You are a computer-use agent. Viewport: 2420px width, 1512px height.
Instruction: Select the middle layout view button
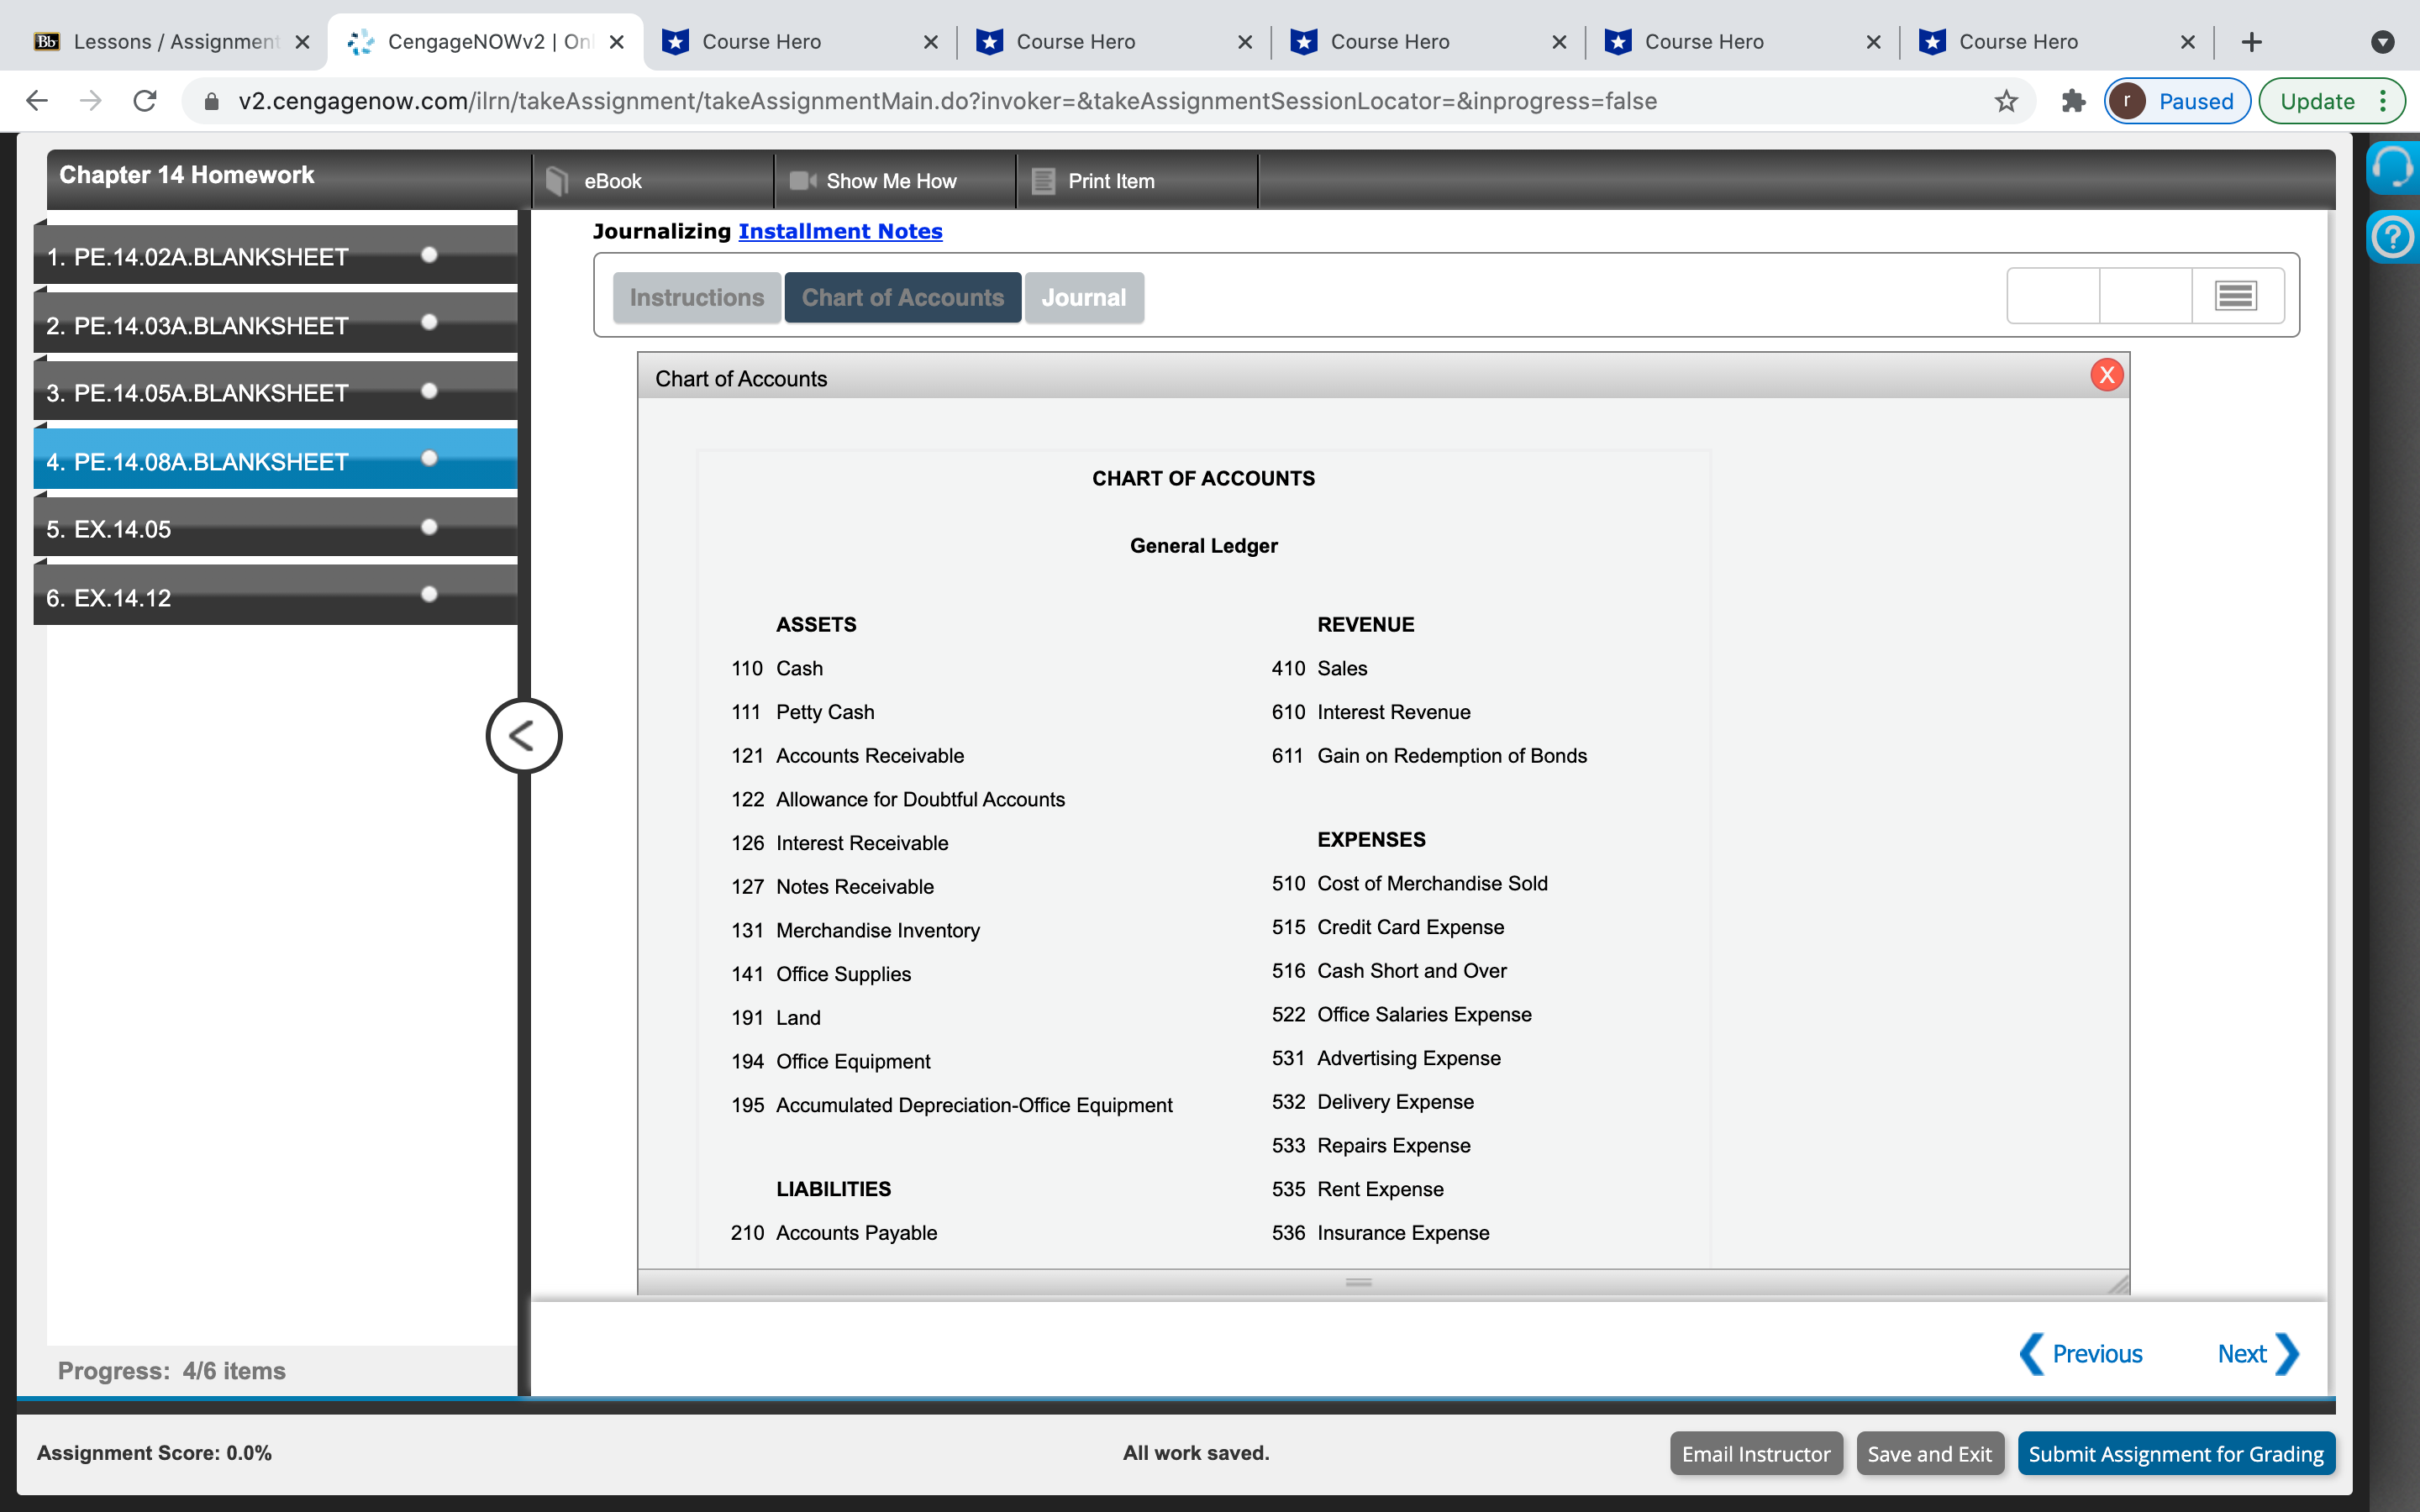tap(2145, 296)
